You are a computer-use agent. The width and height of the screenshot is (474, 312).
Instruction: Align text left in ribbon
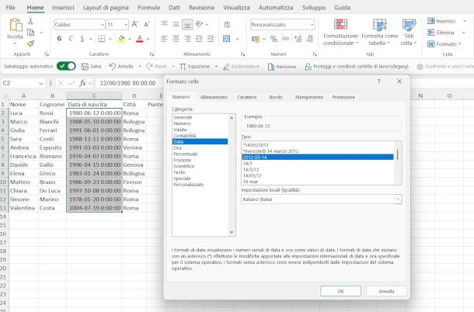(165, 39)
